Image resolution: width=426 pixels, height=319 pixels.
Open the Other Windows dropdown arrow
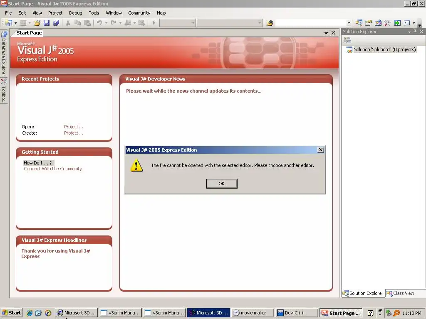coord(414,23)
